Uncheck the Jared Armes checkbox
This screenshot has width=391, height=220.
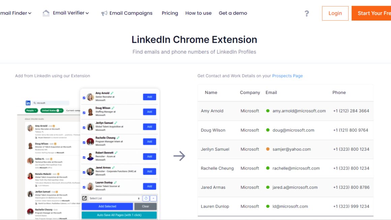coord(84,172)
